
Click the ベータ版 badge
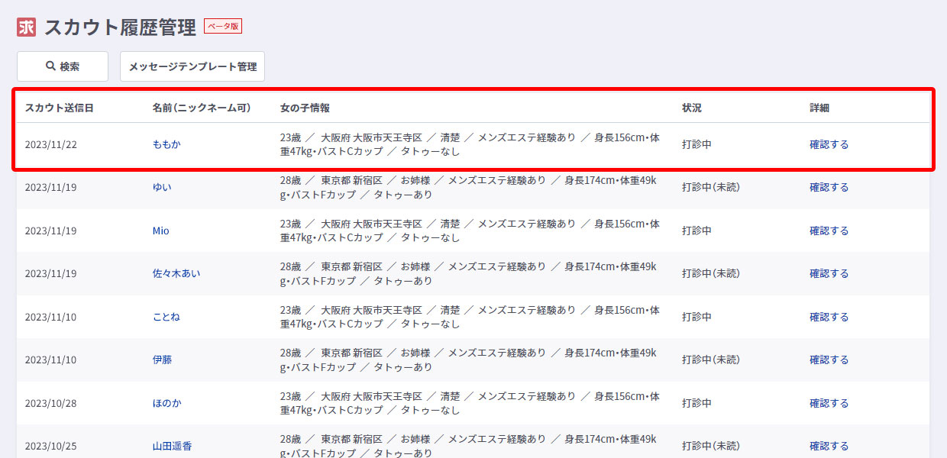coord(223,27)
